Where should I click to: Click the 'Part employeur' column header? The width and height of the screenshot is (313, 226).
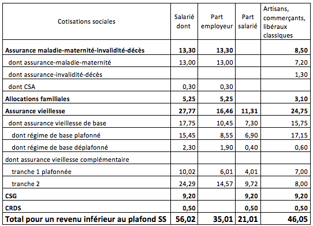tap(217, 21)
